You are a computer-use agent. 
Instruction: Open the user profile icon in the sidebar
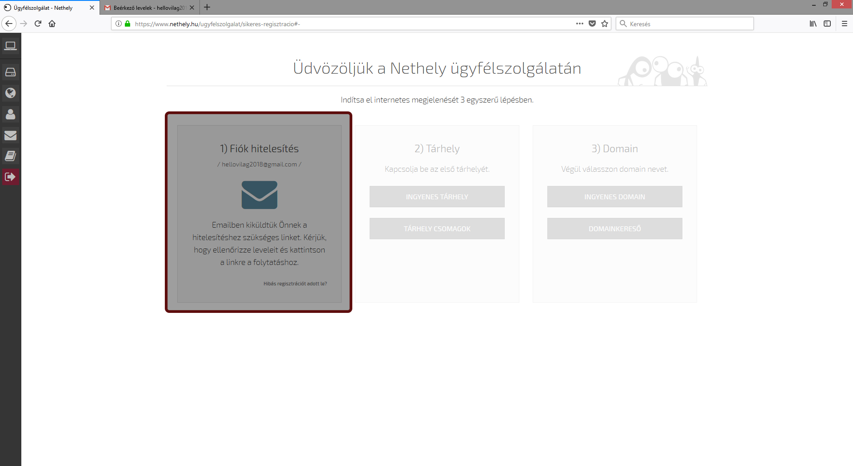tap(10, 114)
